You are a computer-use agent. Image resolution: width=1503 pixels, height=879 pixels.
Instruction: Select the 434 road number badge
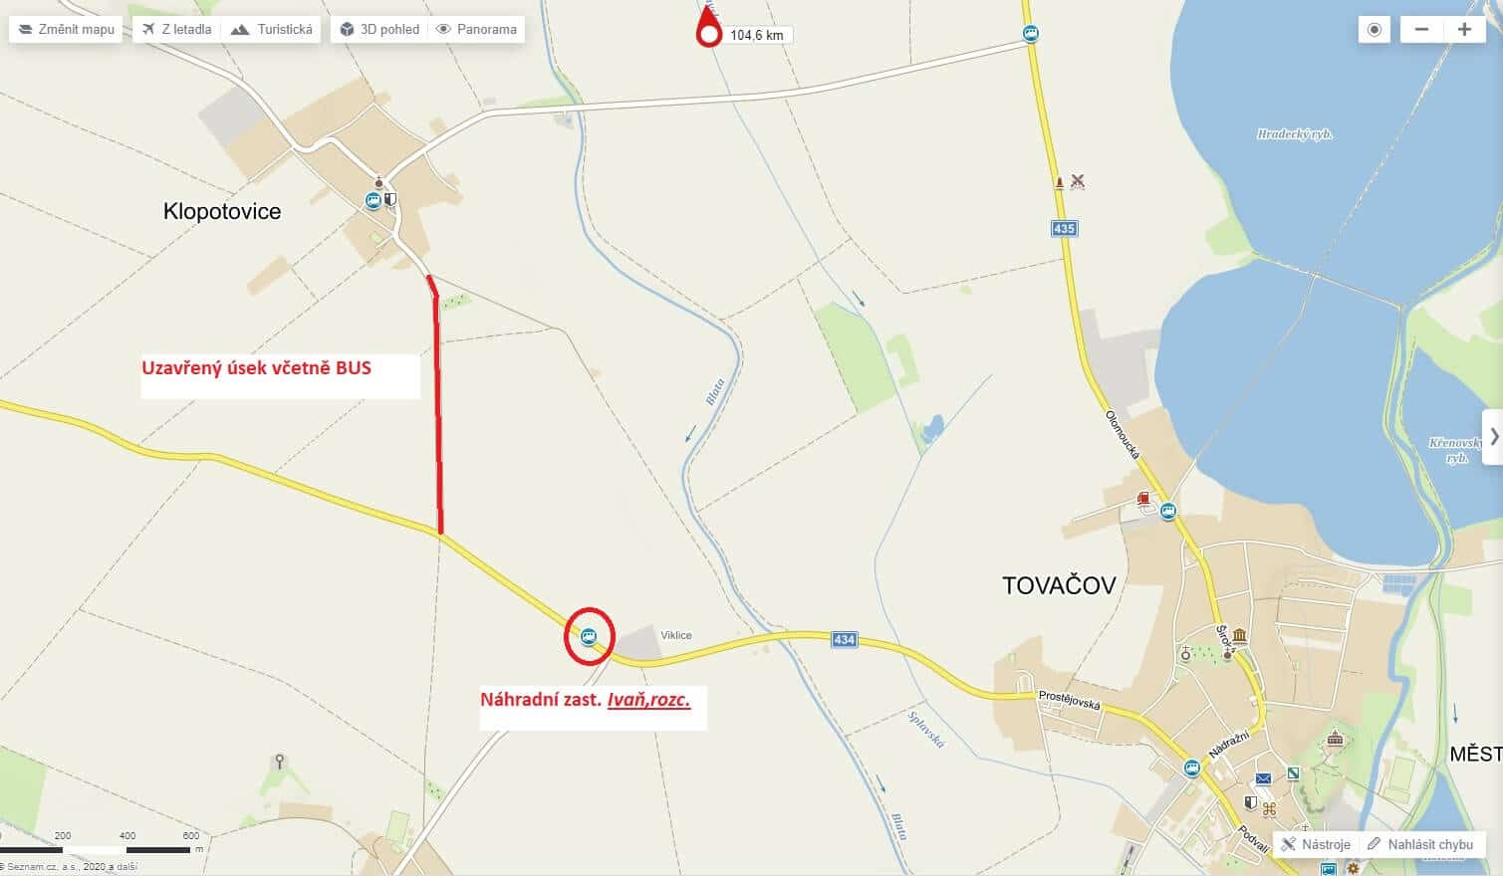pos(845,640)
